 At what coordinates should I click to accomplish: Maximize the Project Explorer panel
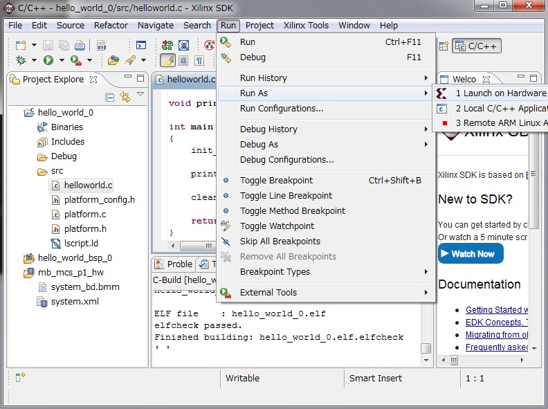pos(140,78)
